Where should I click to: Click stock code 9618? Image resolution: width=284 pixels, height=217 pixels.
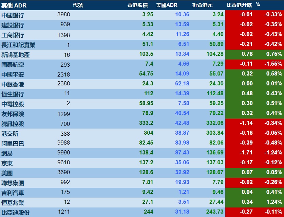coord(63,162)
